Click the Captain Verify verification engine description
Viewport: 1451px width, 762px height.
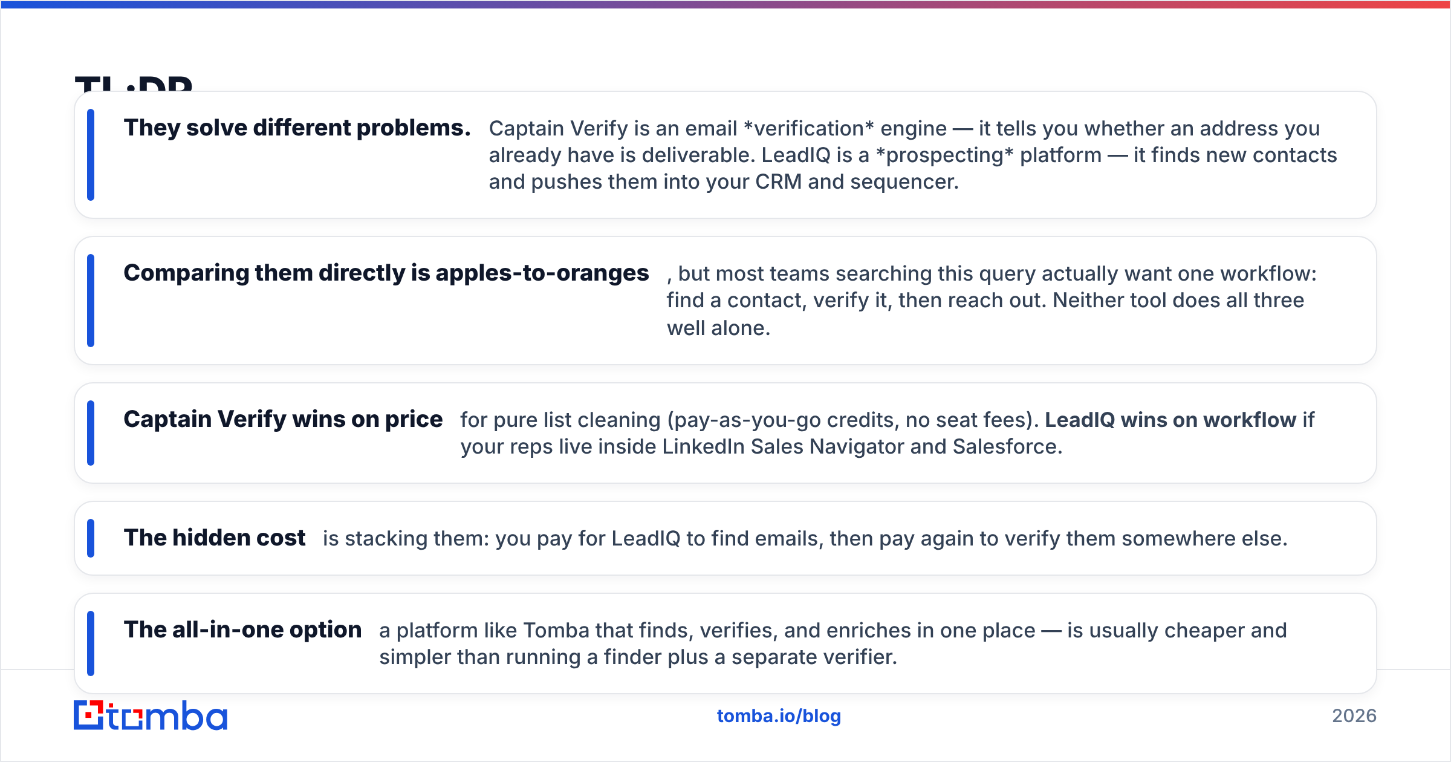pos(913,155)
